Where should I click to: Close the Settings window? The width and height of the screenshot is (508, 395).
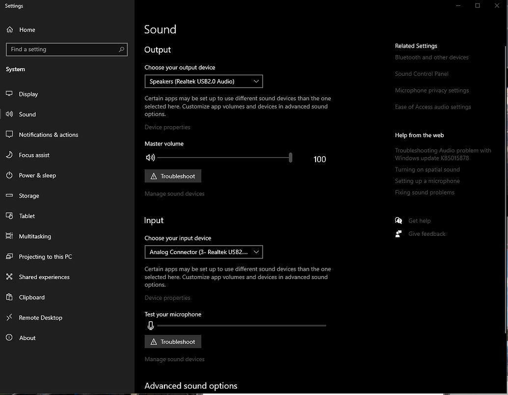coord(497,5)
